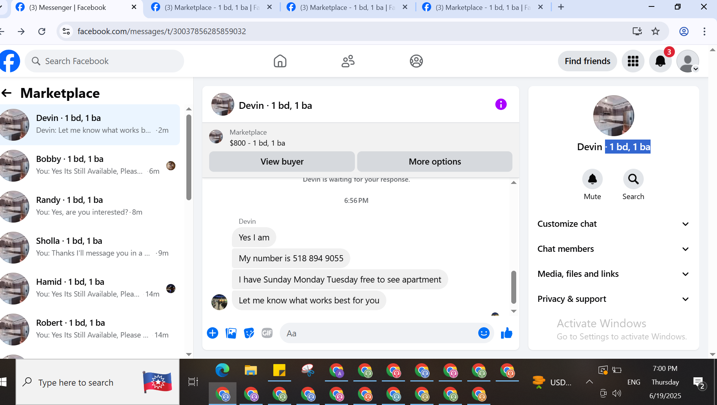Choose a sticker in the composer

coord(249,333)
